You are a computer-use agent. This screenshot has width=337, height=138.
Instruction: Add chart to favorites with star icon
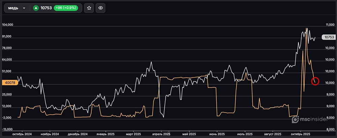pos(89,8)
